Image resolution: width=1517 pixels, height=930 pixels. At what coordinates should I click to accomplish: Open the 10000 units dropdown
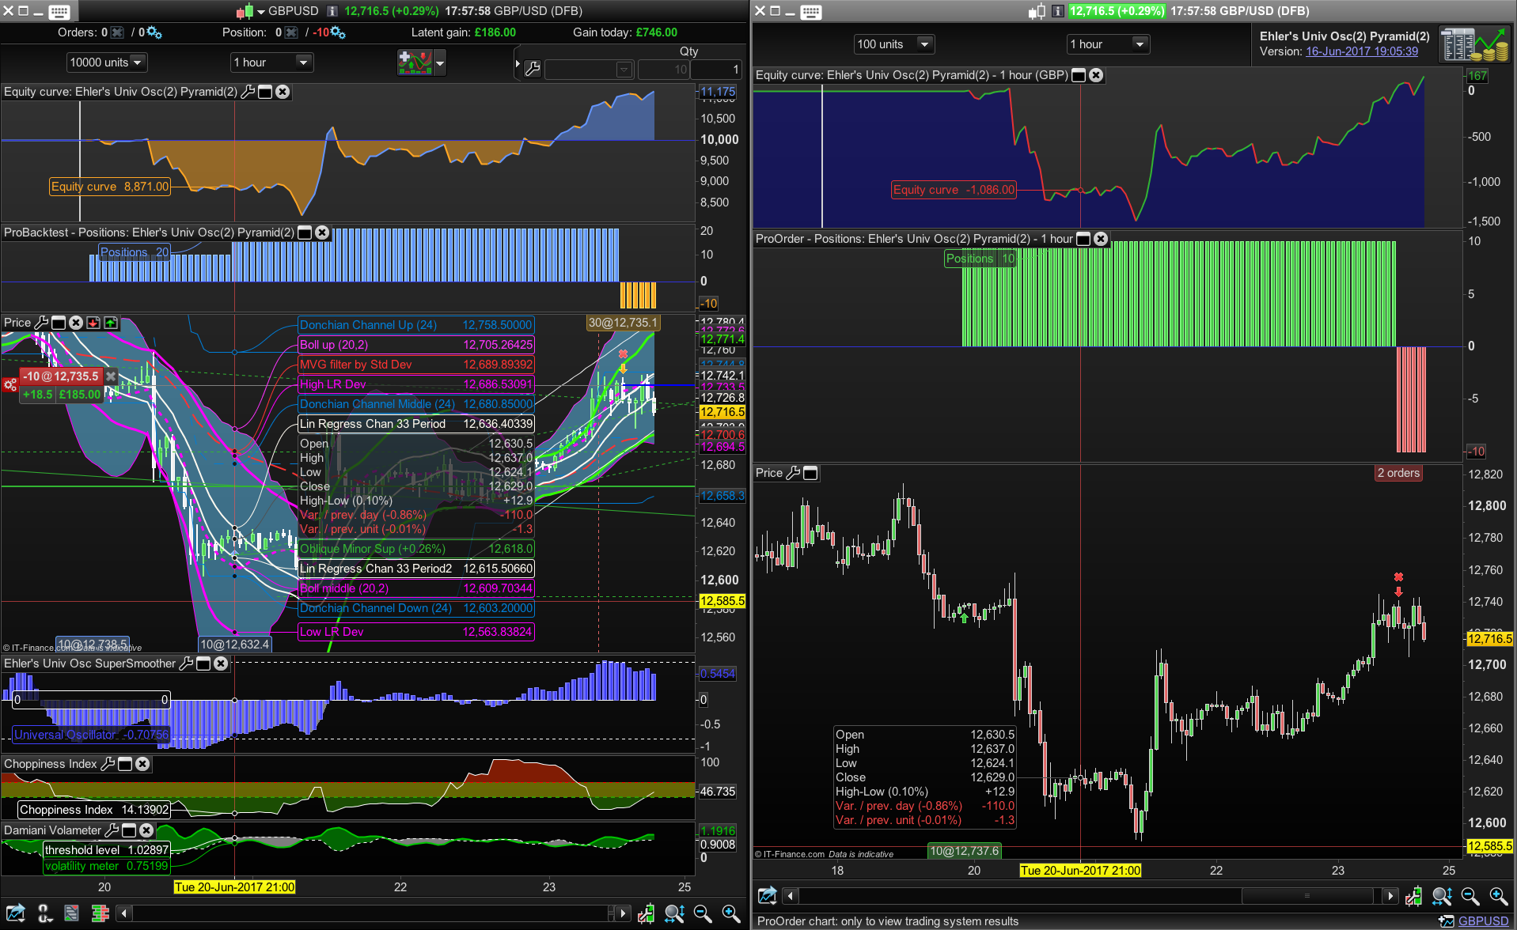coord(107,62)
